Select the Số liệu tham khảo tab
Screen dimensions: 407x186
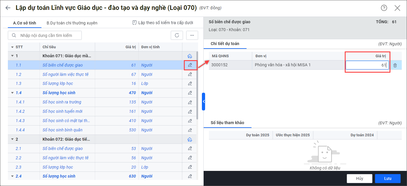pos(227,123)
